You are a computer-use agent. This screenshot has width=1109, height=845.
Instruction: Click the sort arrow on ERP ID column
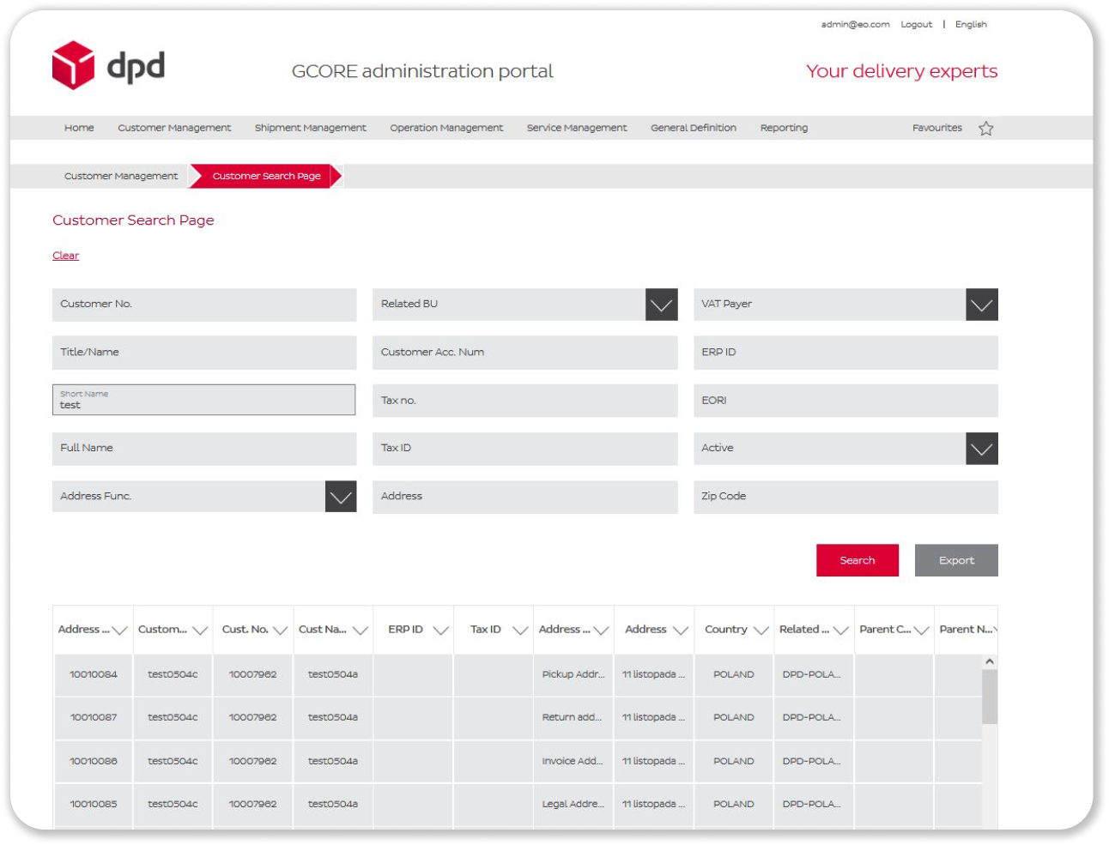click(x=440, y=630)
